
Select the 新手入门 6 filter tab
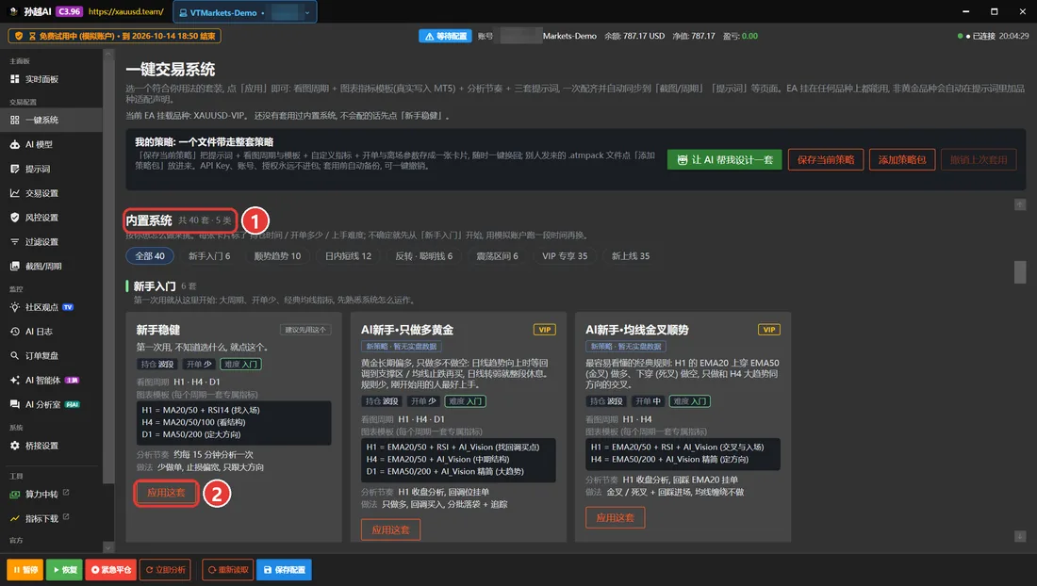(209, 256)
